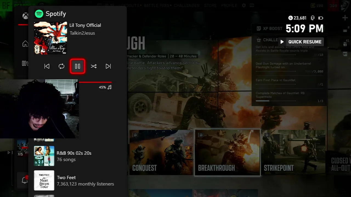Open the Battle Pass tab
Screen dimensions: 351x197
157,5
